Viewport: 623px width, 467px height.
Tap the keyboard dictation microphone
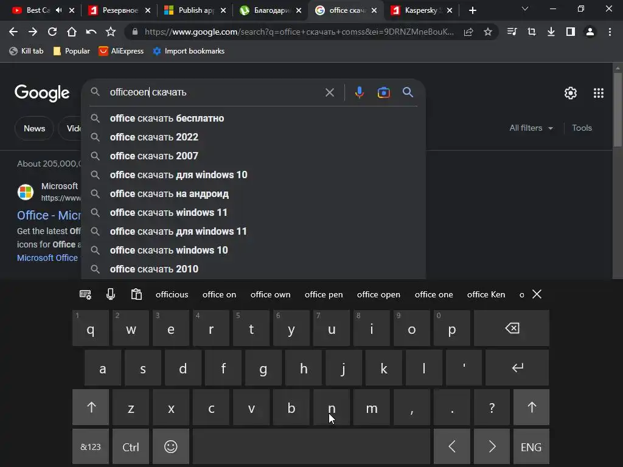111,294
